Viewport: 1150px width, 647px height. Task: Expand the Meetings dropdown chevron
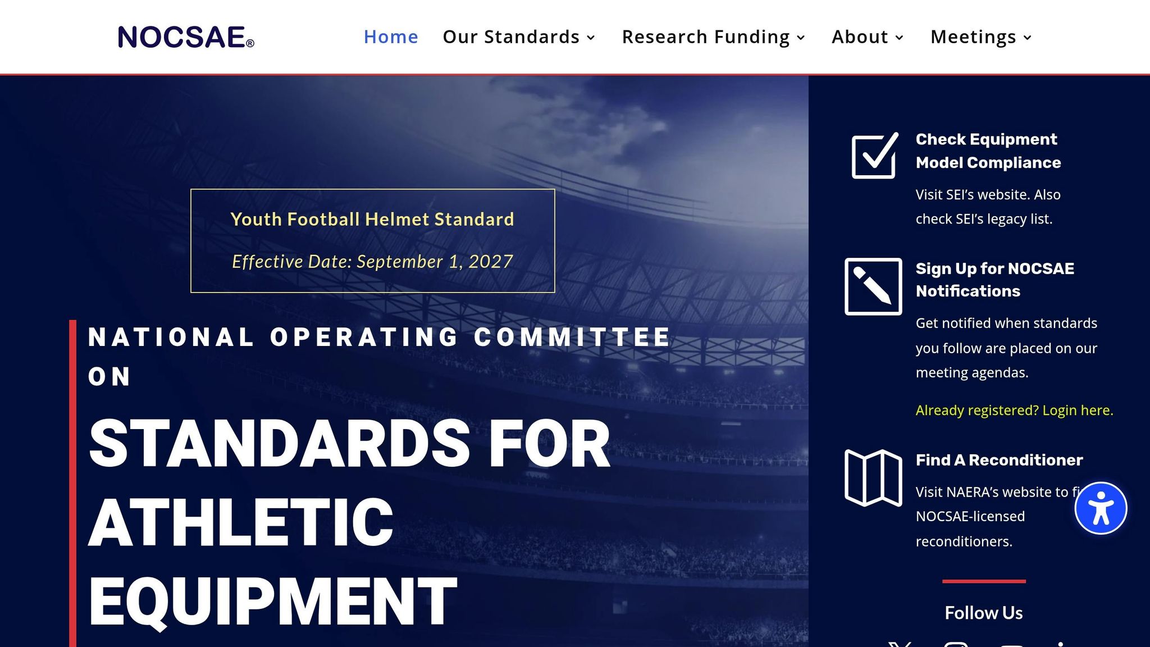point(1028,38)
